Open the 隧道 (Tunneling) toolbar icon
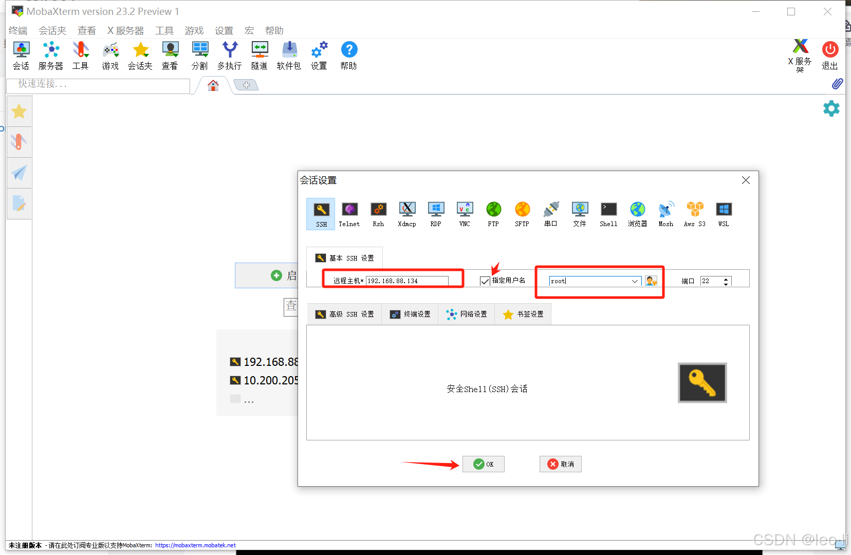The height and width of the screenshot is (555, 851). pyautogui.click(x=260, y=55)
